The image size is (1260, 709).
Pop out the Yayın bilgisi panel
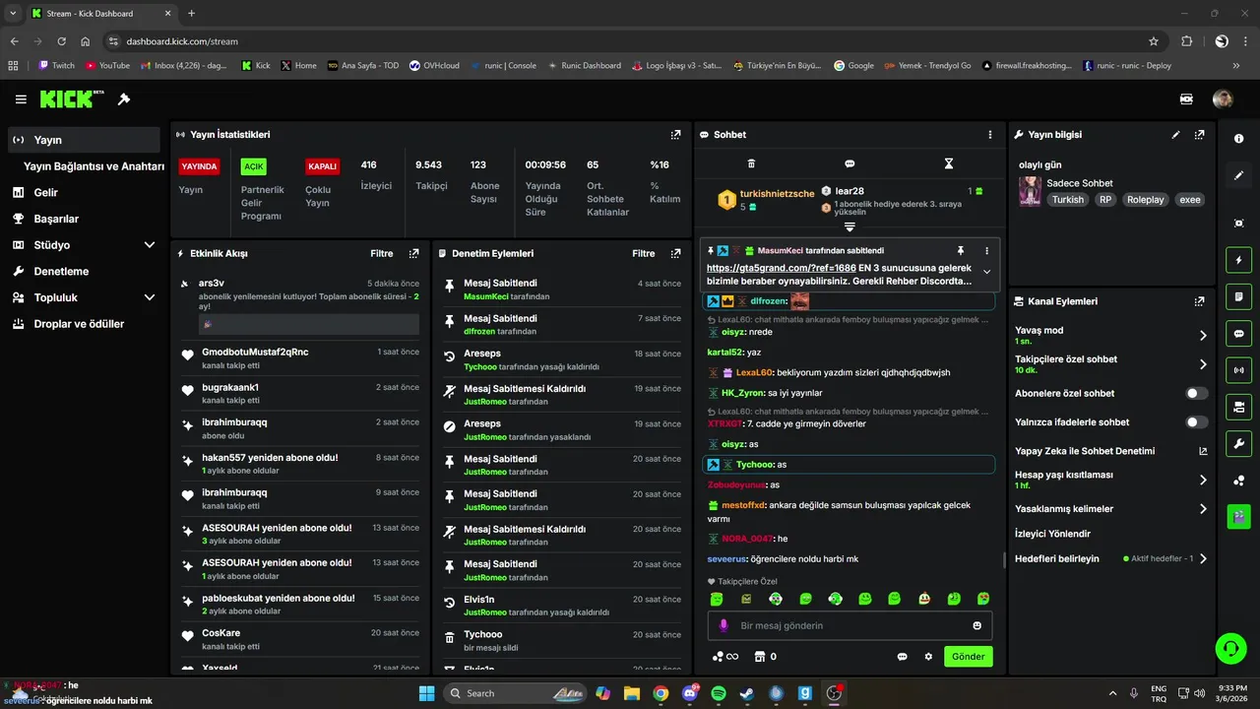(1199, 135)
